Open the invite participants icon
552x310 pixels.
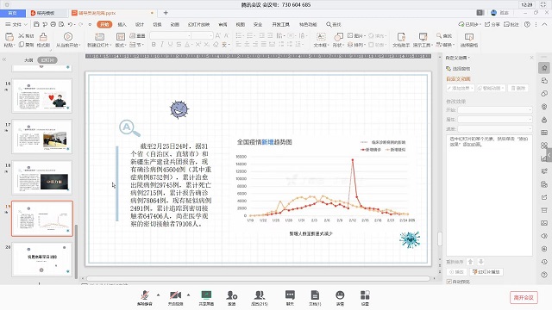point(232,294)
